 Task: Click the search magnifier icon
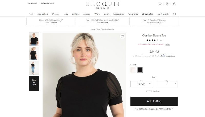click(x=175, y=14)
